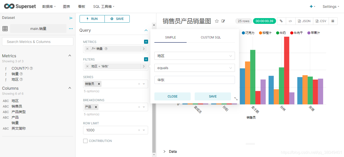Remove the 地区 = '华东' filter

[87, 66]
